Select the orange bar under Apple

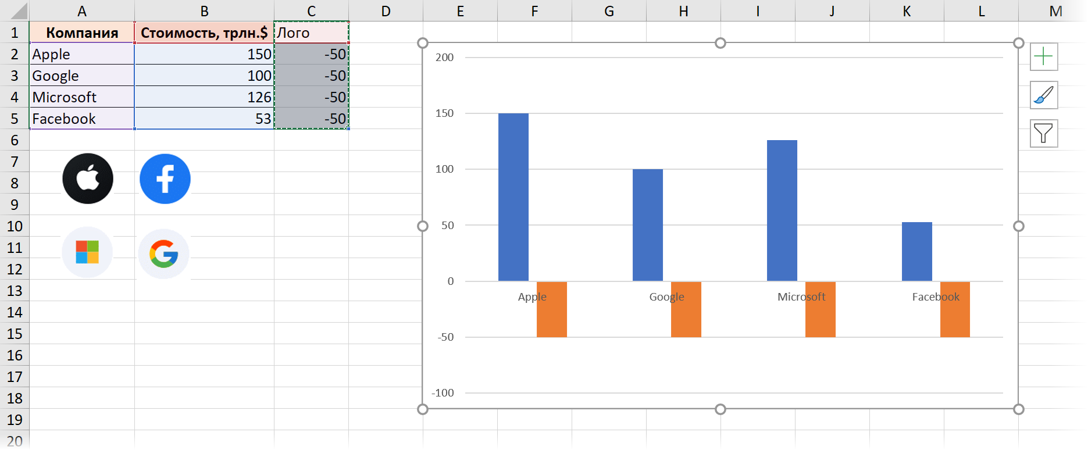[552, 309]
